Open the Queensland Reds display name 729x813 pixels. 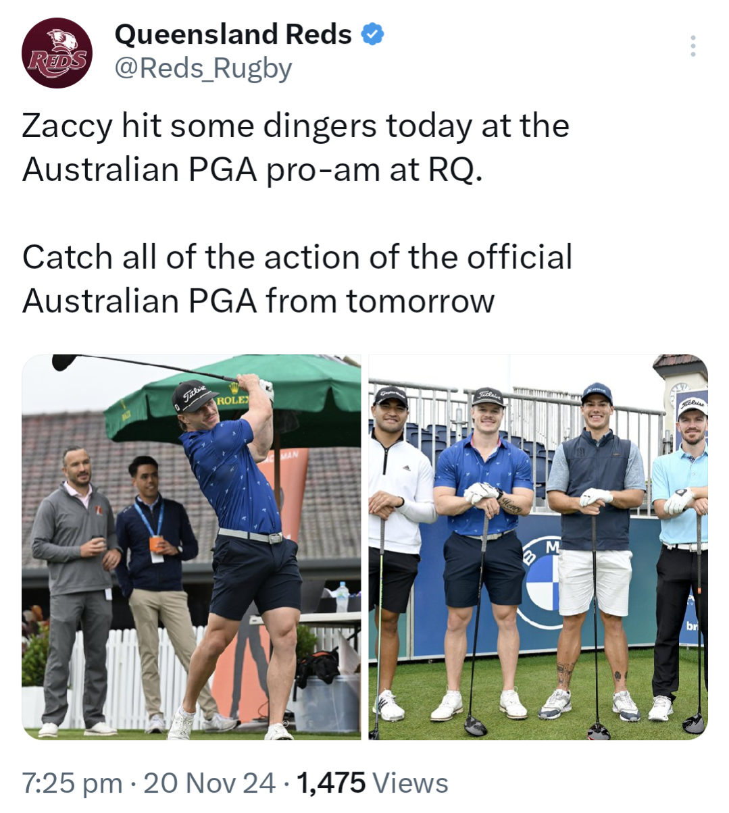(x=233, y=34)
